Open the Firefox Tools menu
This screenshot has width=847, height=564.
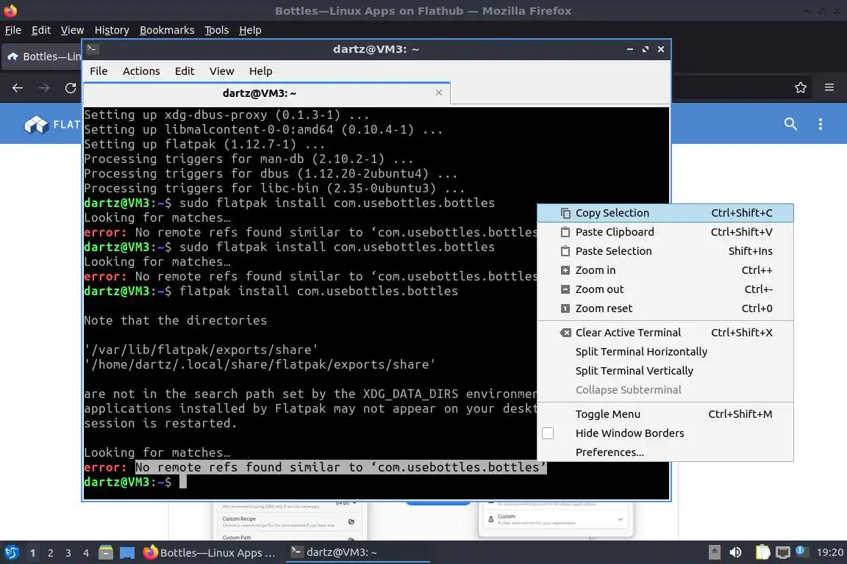[x=217, y=30]
